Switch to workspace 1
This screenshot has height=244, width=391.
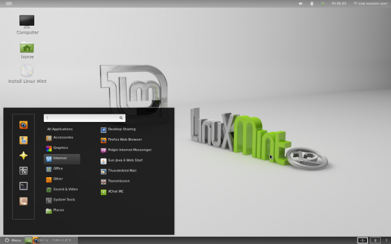(362, 240)
